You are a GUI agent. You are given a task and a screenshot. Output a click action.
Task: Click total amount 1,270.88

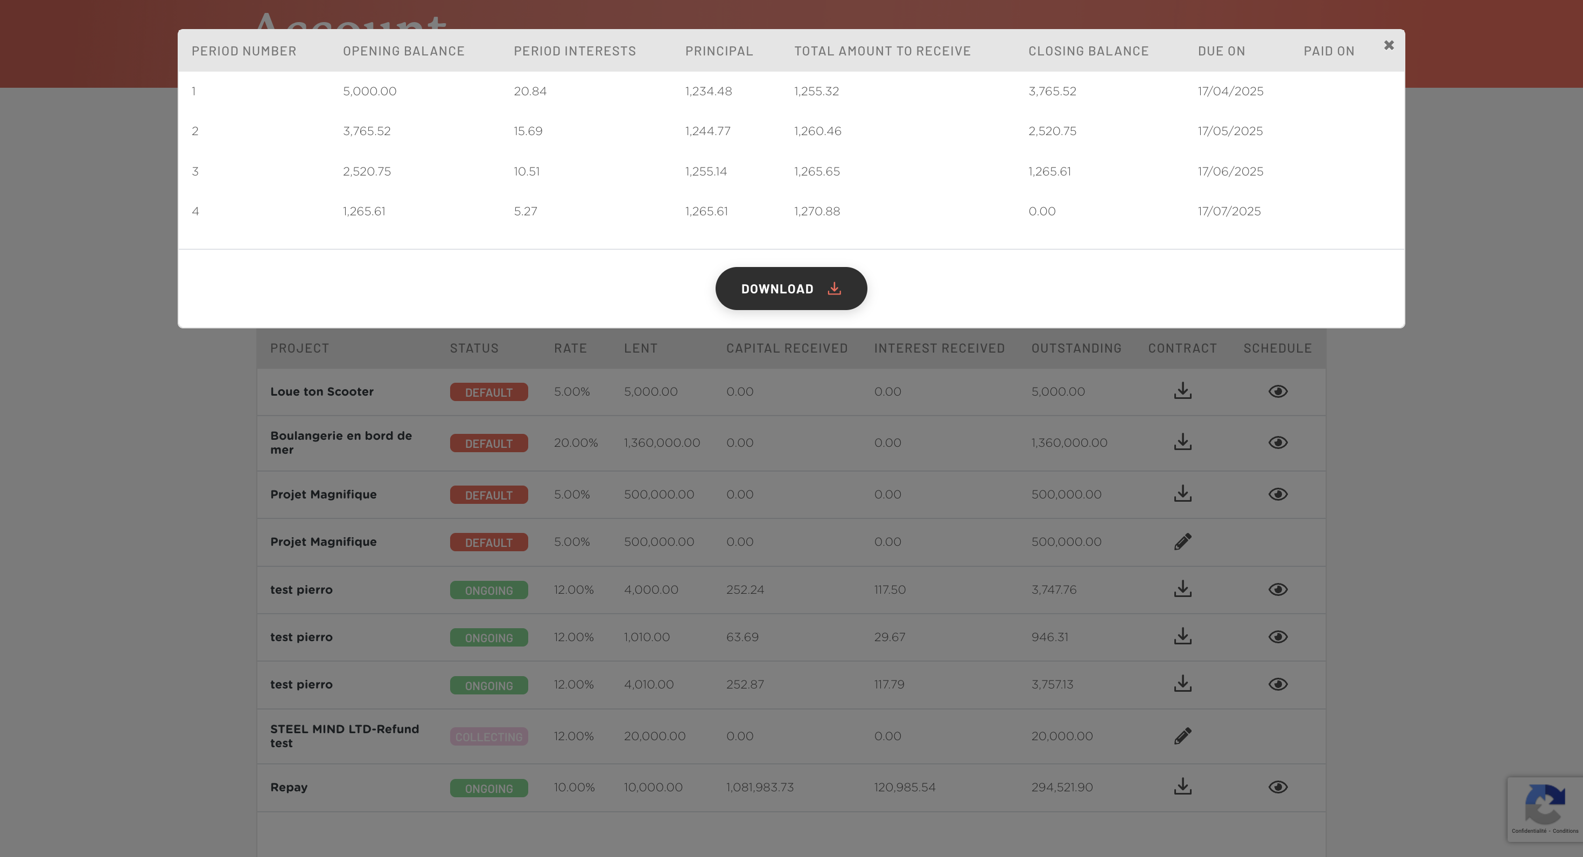(817, 212)
